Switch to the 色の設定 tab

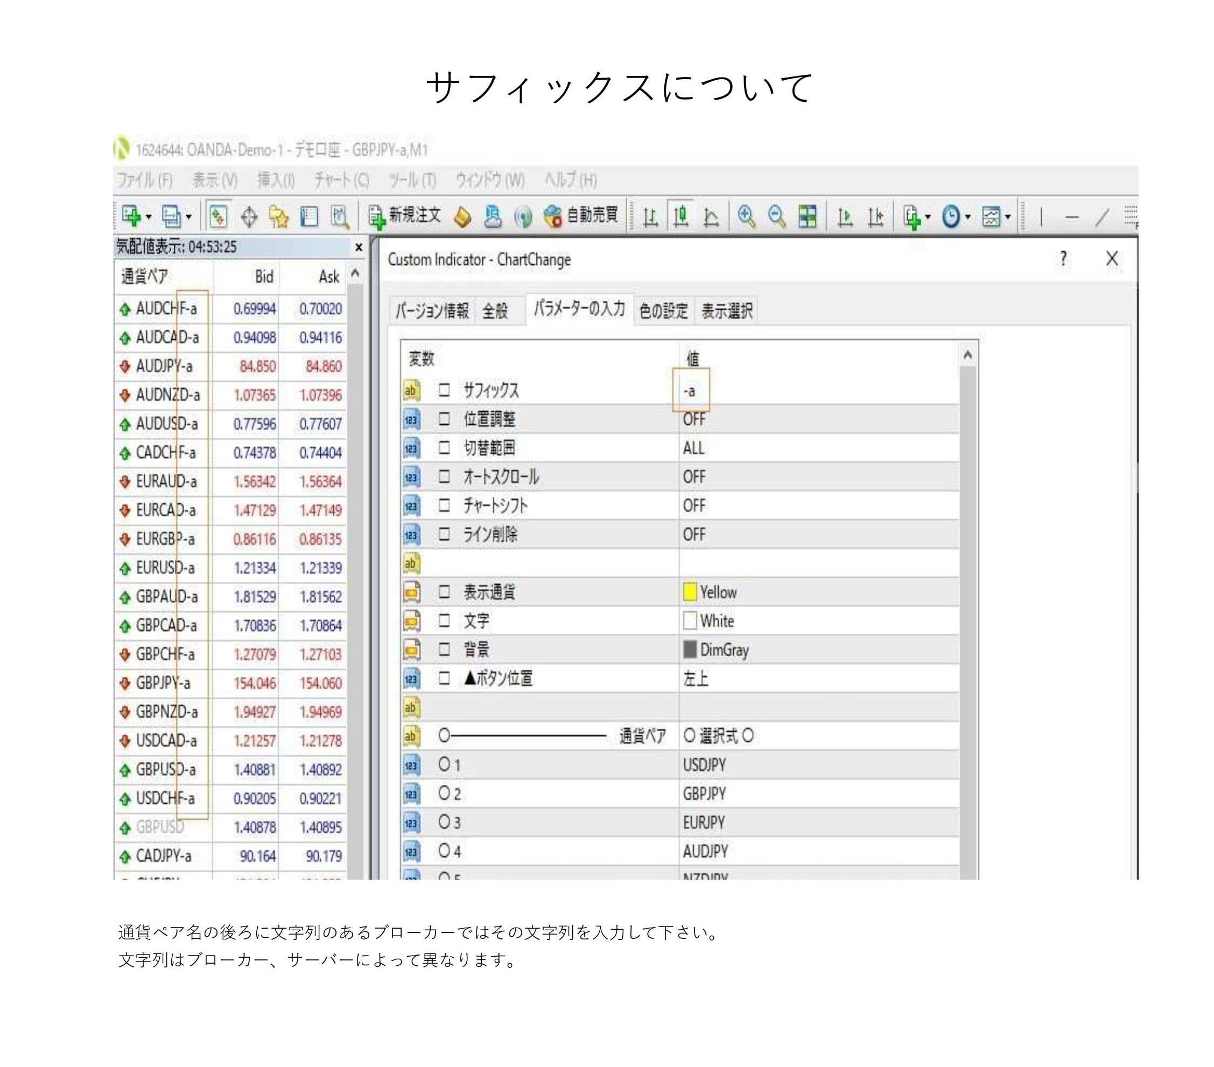pos(663,311)
